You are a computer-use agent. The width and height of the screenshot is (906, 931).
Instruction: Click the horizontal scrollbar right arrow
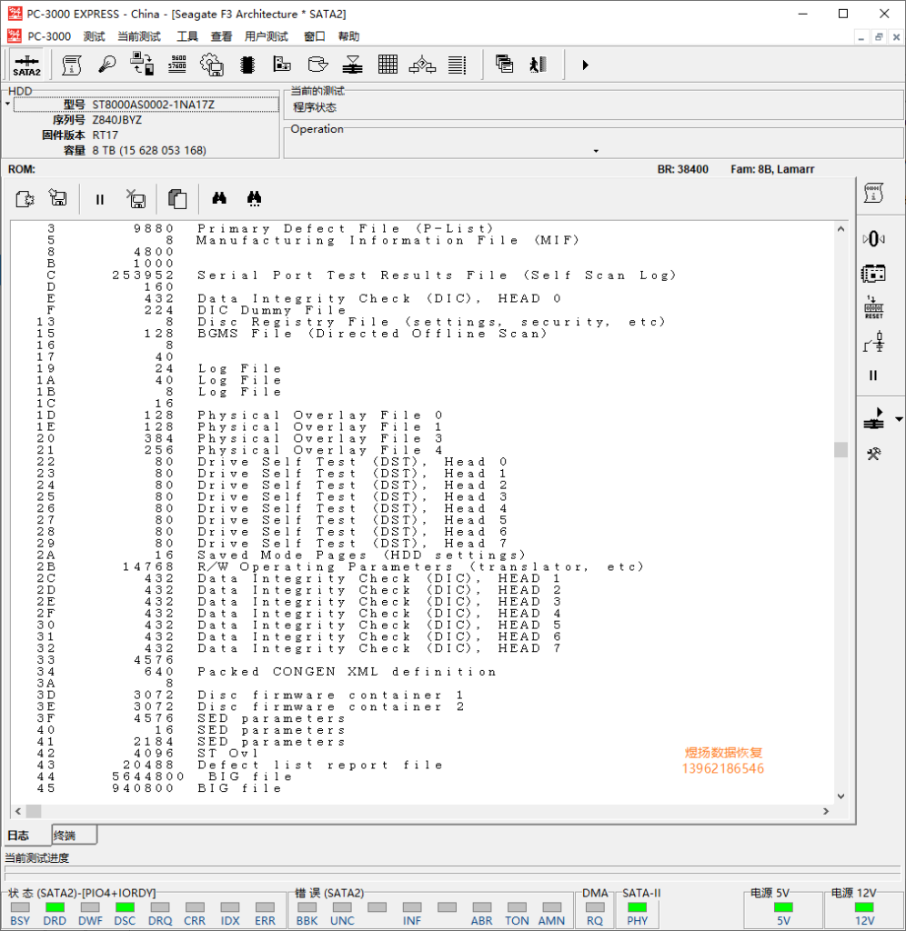pyautogui.click(x=826, y=811)
